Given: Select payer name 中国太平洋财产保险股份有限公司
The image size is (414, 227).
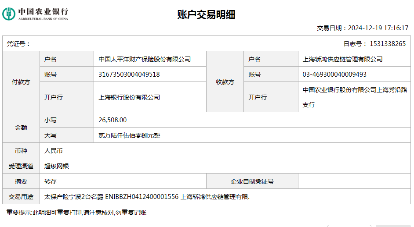Looking at the screenshot, I should pos(145,59).
